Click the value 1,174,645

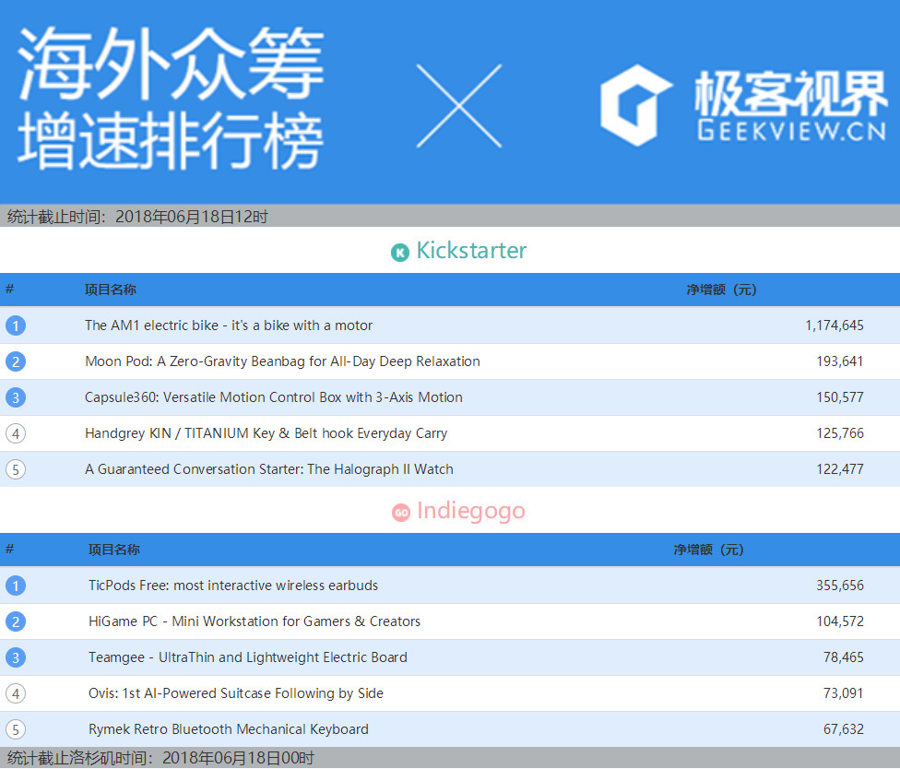pos(834,325)
